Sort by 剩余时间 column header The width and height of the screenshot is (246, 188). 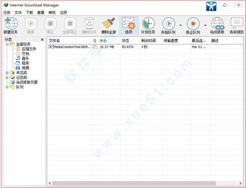click(x=150, y=41)
